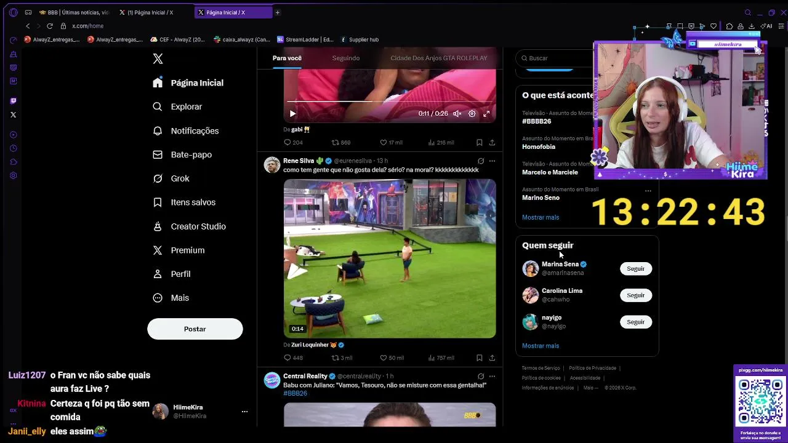
Task: Switch to the Para você tab
Action: (x=287, y=58)
